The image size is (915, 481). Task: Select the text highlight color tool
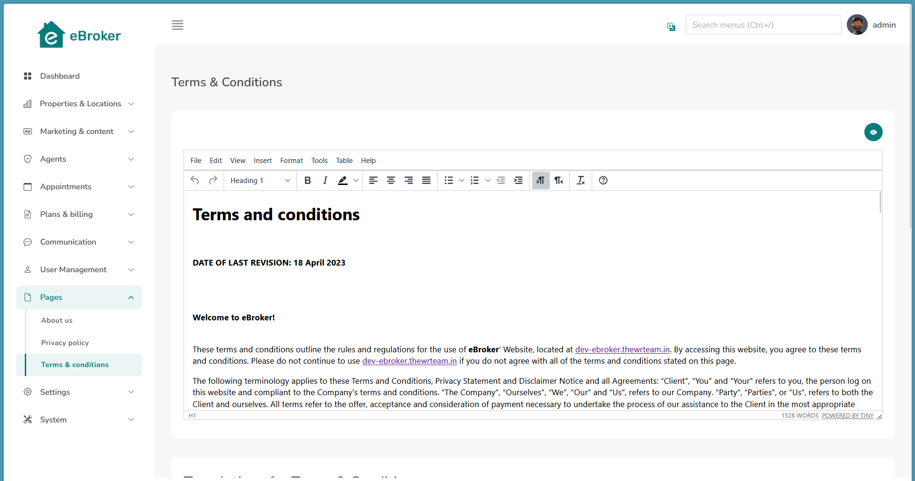pos(342,180)
